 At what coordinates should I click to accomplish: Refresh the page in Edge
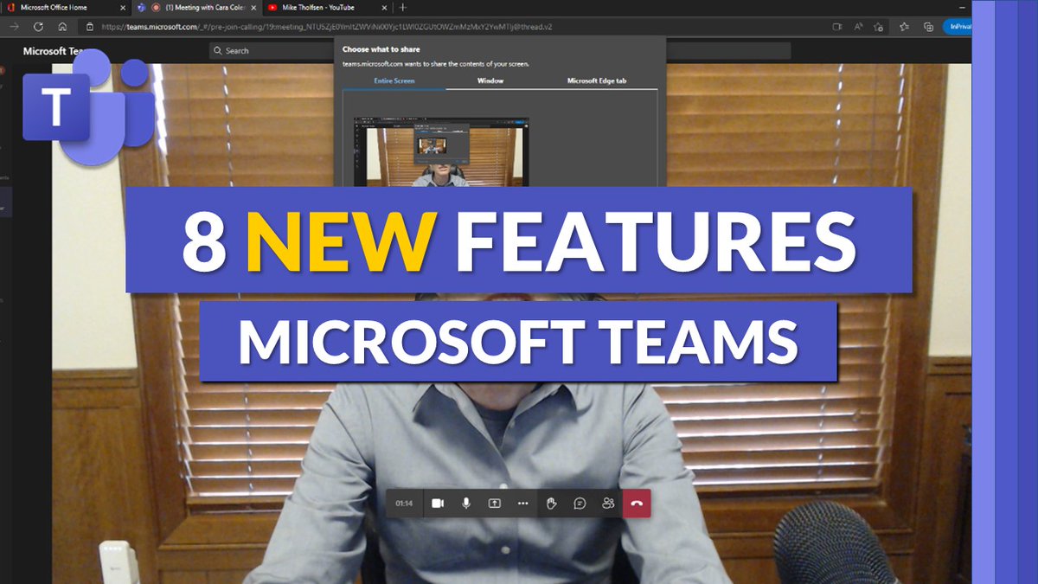click(x=38, y=27)
